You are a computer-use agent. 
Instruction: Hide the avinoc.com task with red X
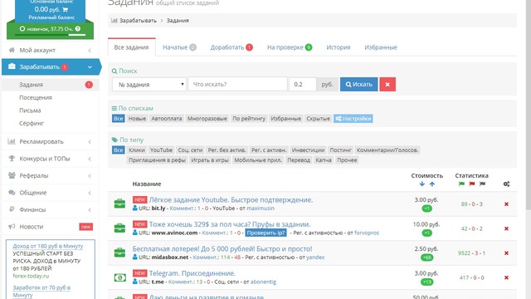pos(506,228)
